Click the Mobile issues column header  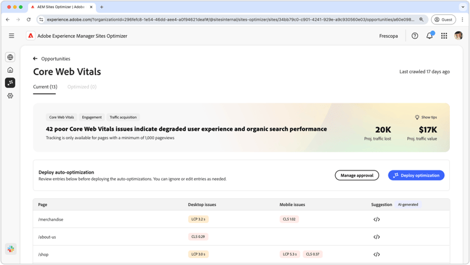click(x=292, y=204)
